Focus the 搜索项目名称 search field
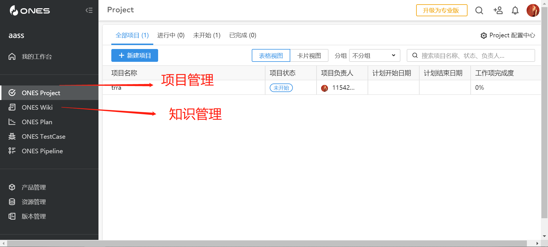The width and height of the screenshot is (548, 247). 471,55
